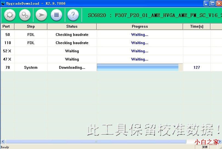
Task: Click the SC6820 firmware name text
Action: point(155,15)
